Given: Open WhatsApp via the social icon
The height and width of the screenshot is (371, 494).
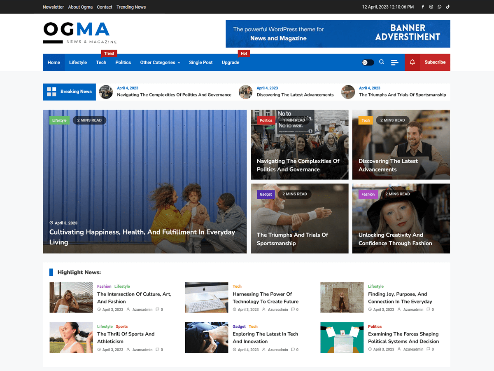Looking at the screenshot, I should coord(439,7).
